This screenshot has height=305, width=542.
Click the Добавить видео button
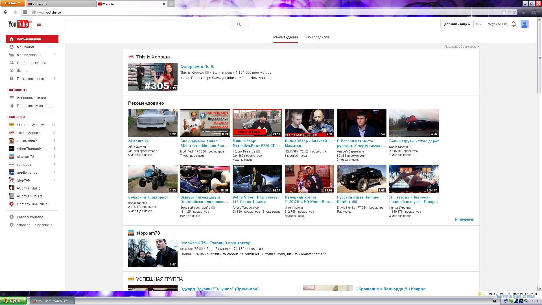pyautogui.click(x=457, y=24)
